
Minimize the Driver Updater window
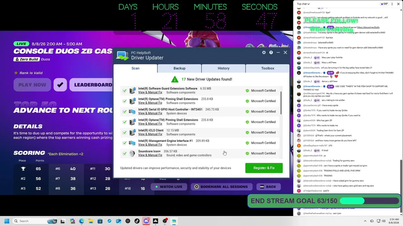(x=278, y=52)
